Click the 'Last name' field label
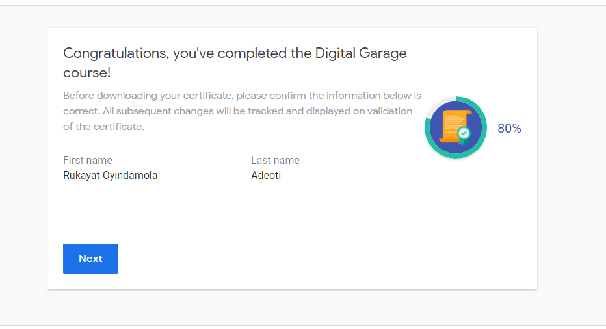The height and width of the screenshot is (329, 606). tap(275, 160)
